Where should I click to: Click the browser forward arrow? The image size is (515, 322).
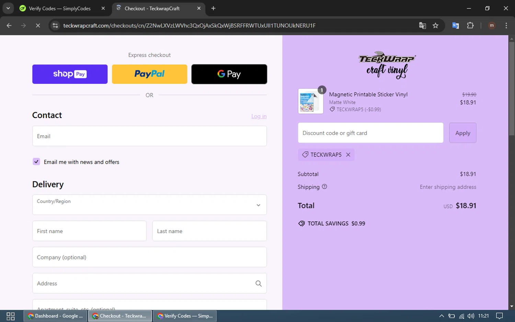click(x=23, y=25)
